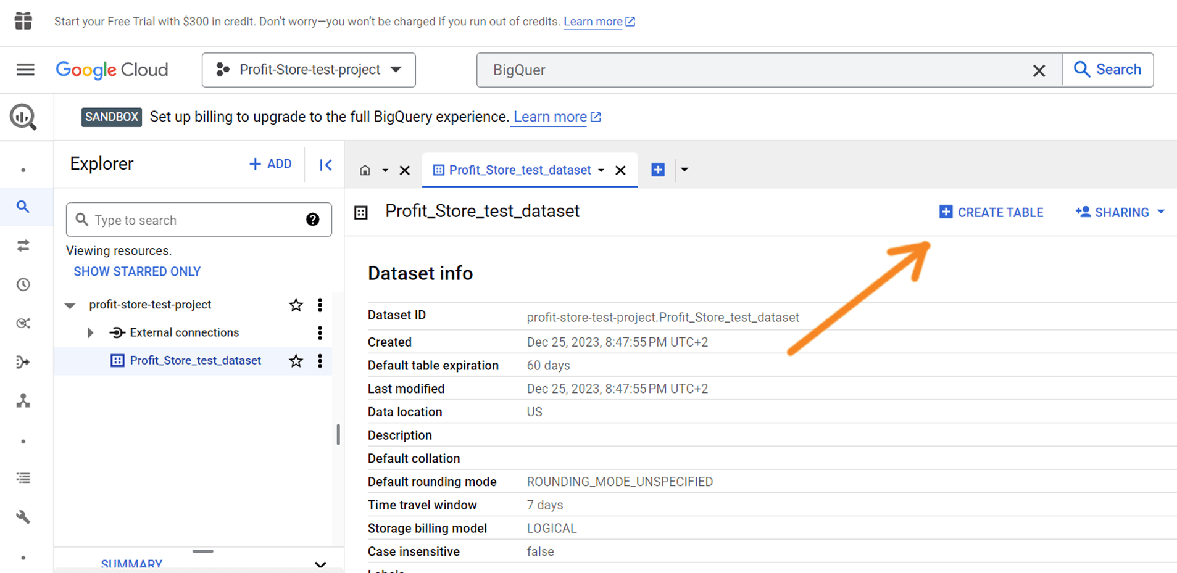Screen dimensions: 1177x573
Task: Close the Profit_Store_test_dataset tab
Action: pos(621,170)
